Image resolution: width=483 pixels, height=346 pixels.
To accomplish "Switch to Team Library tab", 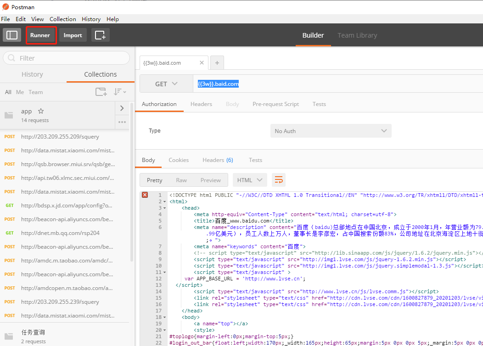I will pyautogui.click(x=357, y=35).
